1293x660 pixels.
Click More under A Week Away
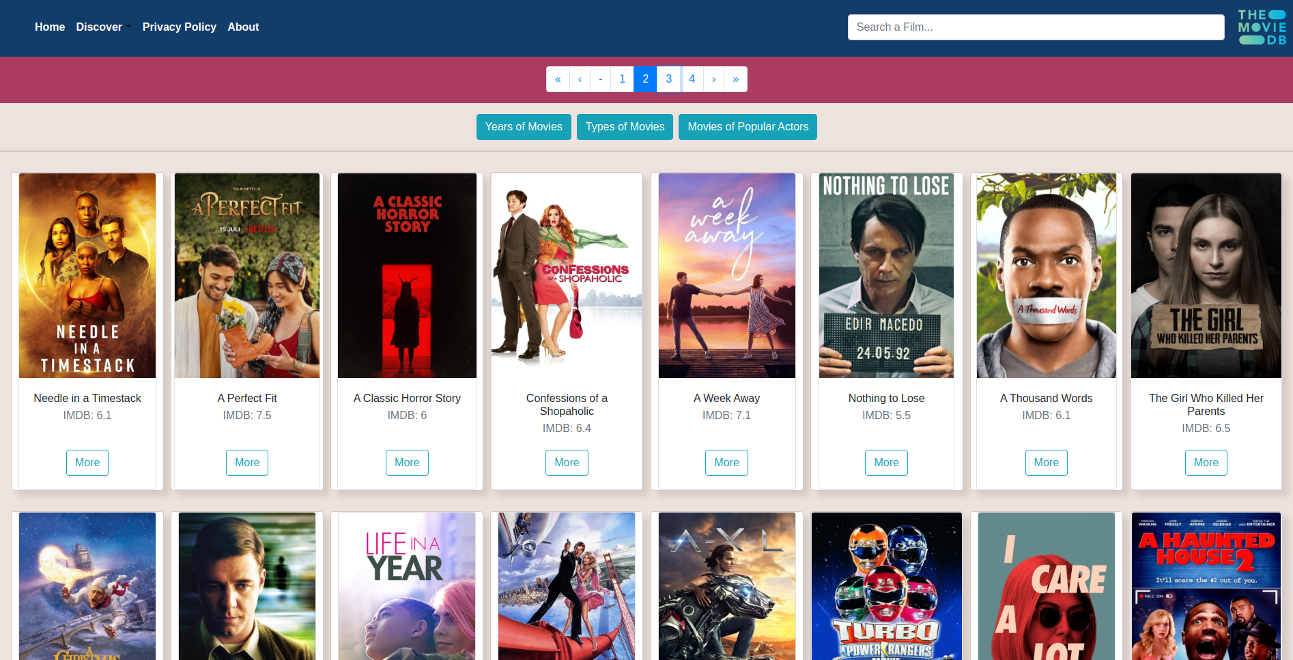[726, 463]
